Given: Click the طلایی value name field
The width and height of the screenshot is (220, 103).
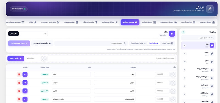Looking at the screenshot, I should 115,91.
